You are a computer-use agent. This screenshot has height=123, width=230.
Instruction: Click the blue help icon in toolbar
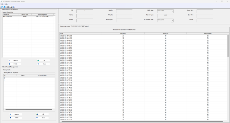[13, 7]
